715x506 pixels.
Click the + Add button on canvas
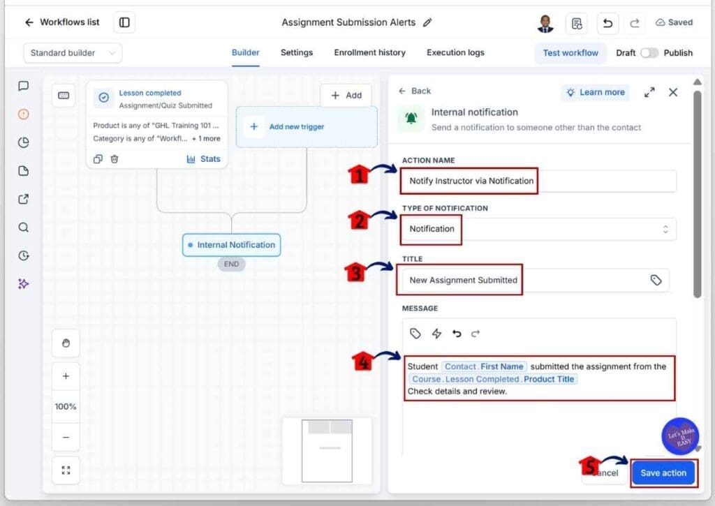[x=346, y=96]
